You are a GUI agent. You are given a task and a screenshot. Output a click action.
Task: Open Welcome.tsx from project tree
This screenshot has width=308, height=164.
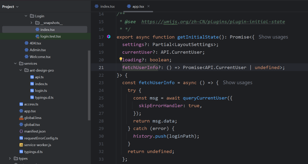point(40,57)
